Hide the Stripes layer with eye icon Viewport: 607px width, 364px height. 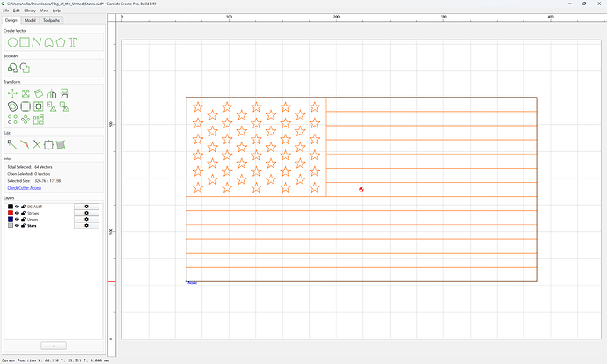[17, 213]
